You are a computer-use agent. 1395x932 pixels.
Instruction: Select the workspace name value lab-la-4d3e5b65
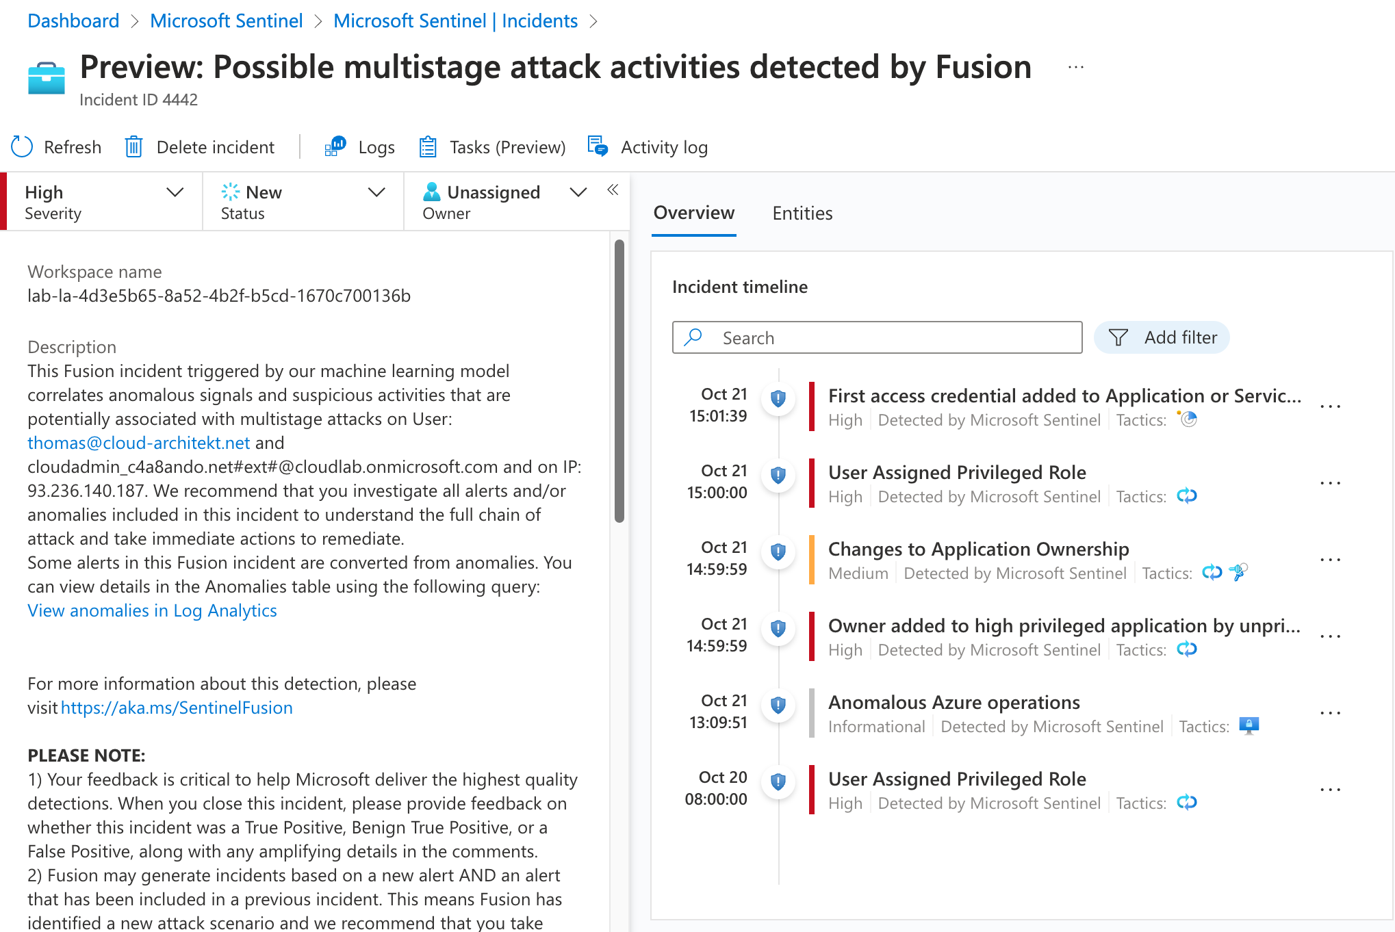coord(219,296)
